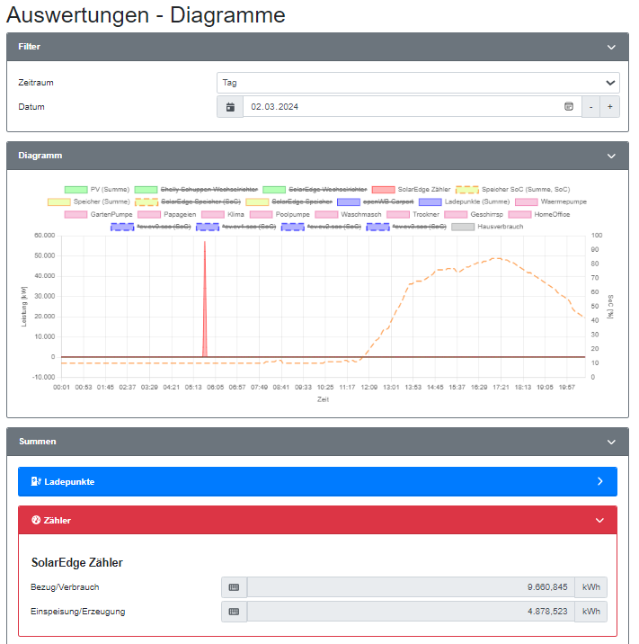Toggle Ladepunkte (Summe) legend entry
Image resolution: width=639 pixels, height=644 pixels.
pyautogui.click(x=464, y=201)
